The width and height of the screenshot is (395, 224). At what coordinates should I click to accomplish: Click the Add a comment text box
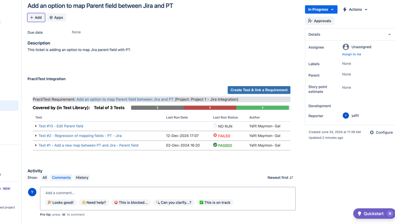168,193
